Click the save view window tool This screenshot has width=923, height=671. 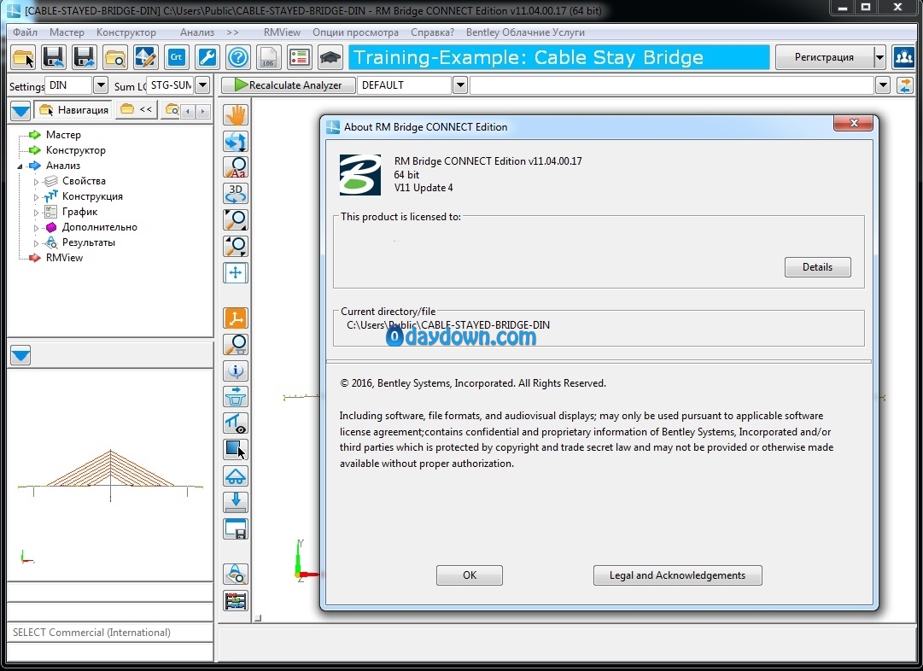[x=236, y=528]
